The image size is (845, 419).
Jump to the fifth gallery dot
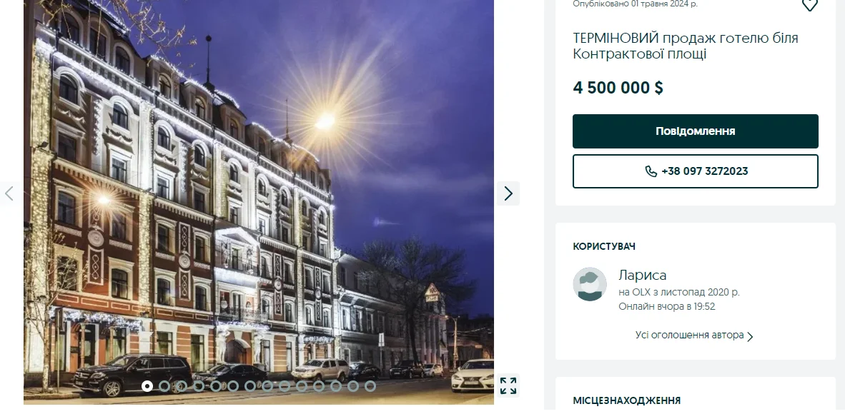216,386
